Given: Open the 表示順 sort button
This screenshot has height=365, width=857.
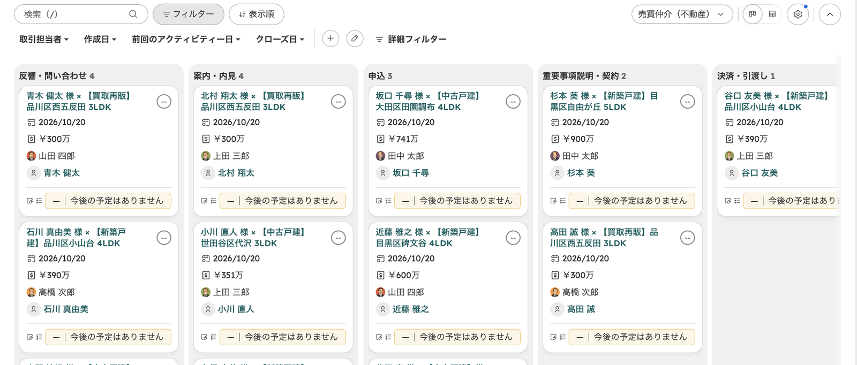Looking at the screenshot, I should 257,14.
